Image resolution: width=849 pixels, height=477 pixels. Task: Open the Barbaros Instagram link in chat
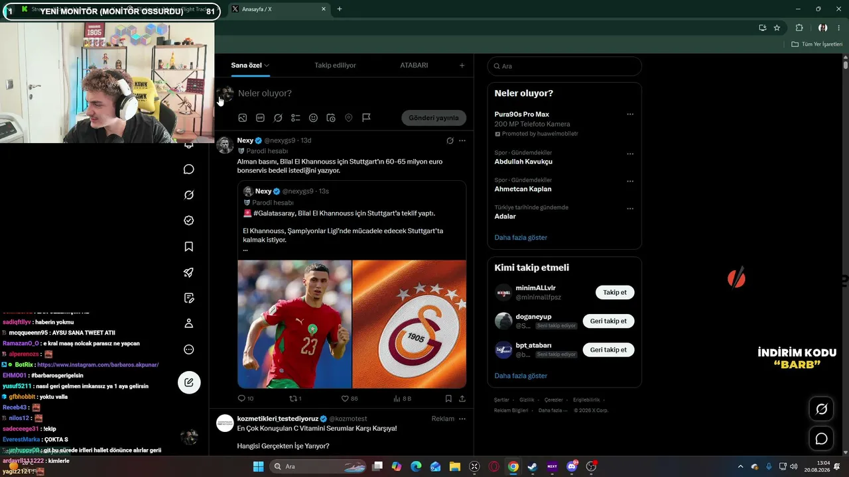98,365
